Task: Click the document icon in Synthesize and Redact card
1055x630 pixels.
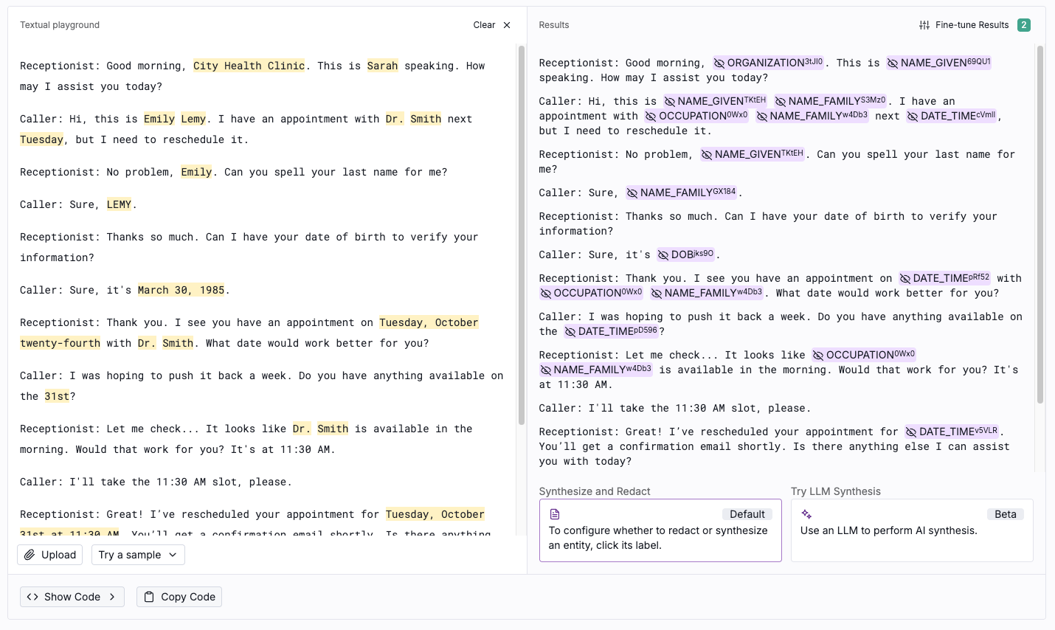Action: click(x=555, y=514)
